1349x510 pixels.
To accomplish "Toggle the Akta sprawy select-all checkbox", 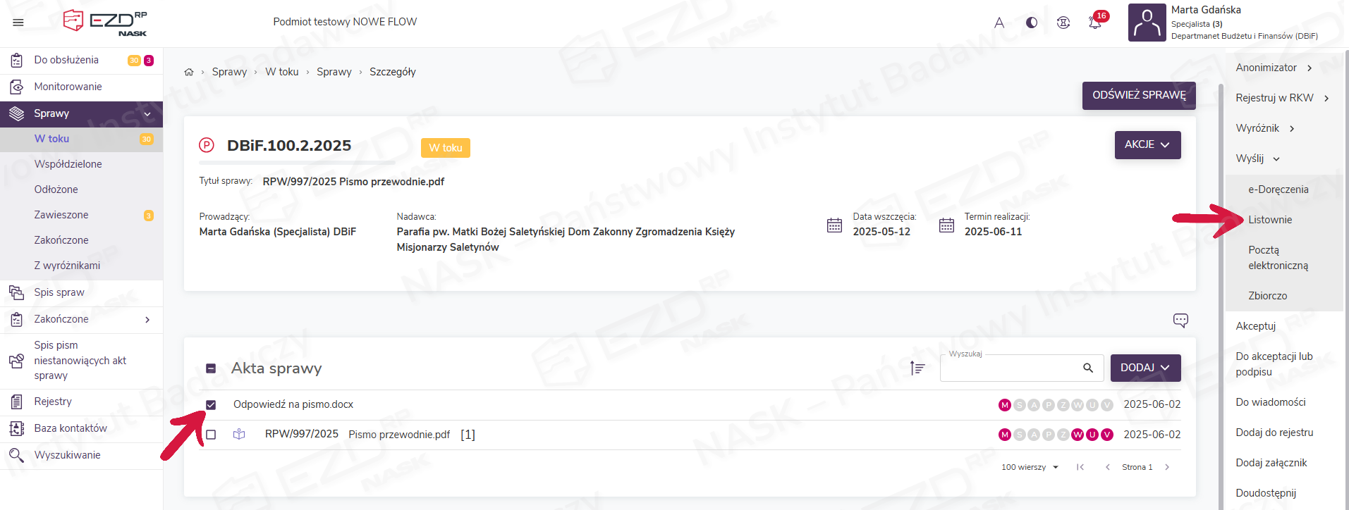I will pyautogui.click(x=211, y=368).
